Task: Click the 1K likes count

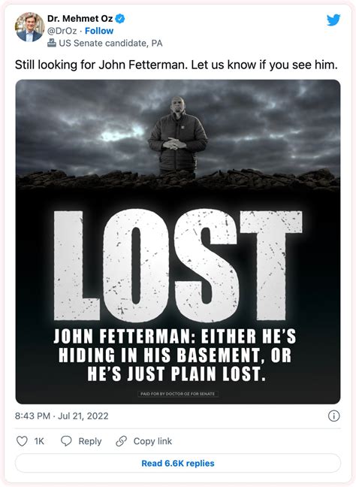Action: tap(39, 441)
